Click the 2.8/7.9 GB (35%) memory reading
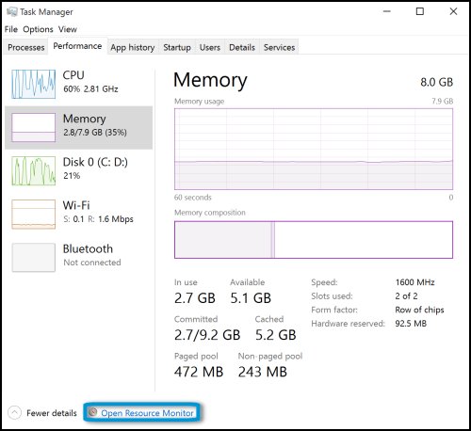 [x=95, y=133]
